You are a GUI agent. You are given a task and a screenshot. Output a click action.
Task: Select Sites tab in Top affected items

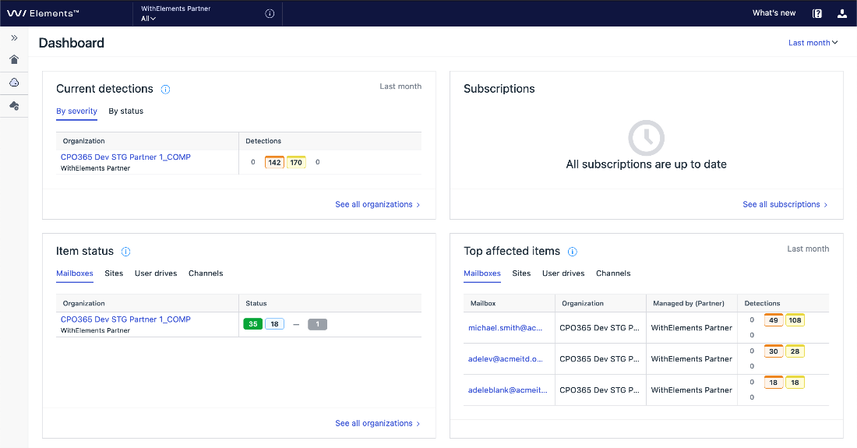coord(521,273)
